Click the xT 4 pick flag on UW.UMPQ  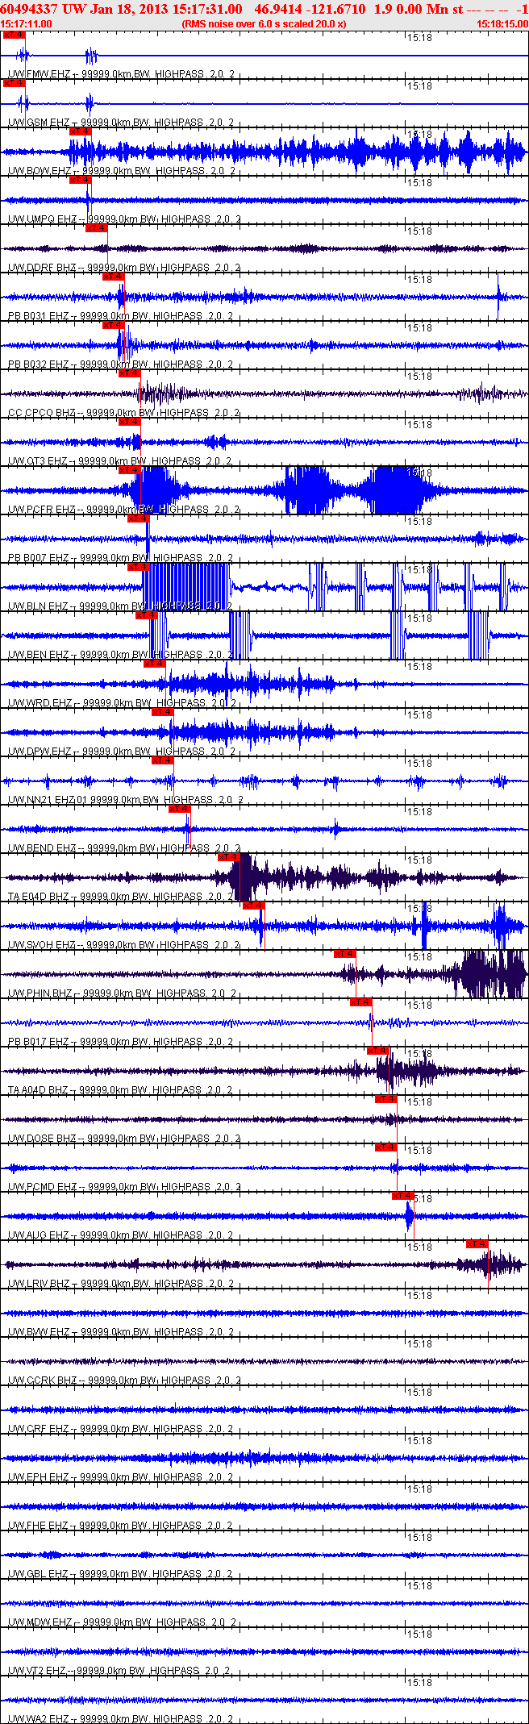pos(81,180)
